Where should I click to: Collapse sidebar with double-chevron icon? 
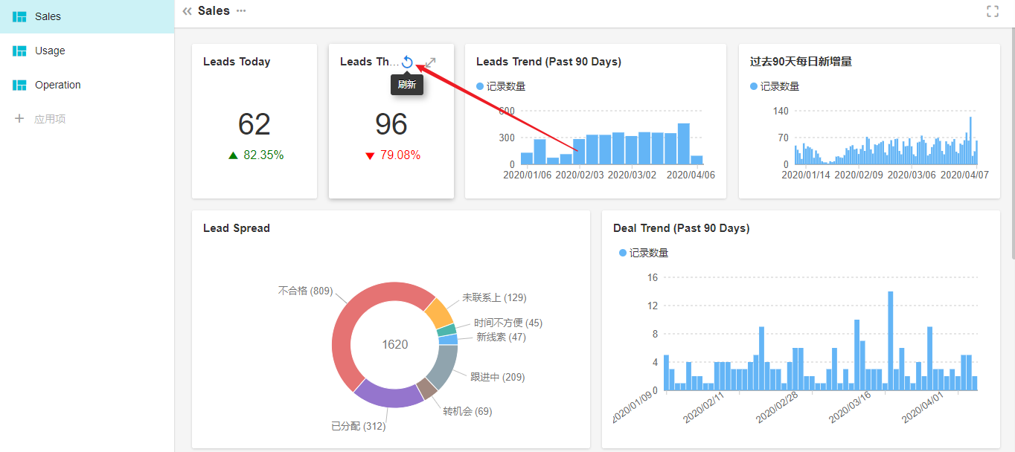(187, 11)
